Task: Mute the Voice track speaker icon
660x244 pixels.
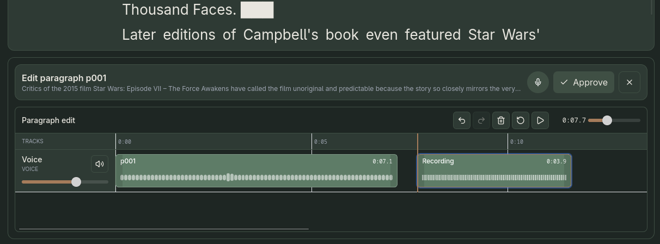Action: click(100, 164)
